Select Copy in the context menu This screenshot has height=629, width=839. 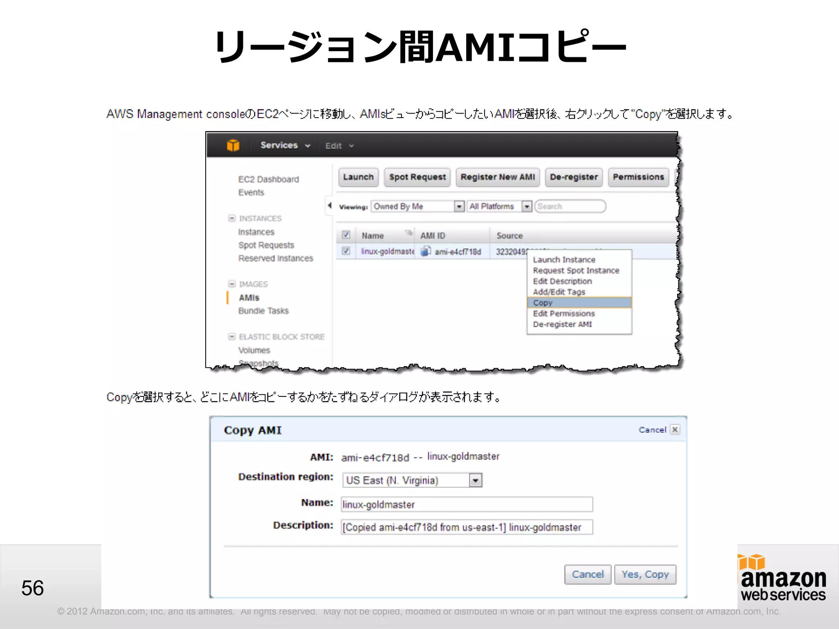(x=579, y=303)
